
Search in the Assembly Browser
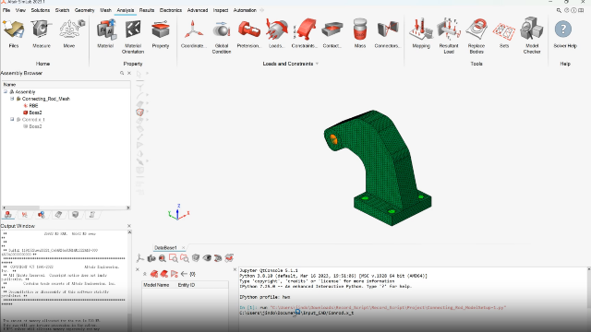[122, 73]
